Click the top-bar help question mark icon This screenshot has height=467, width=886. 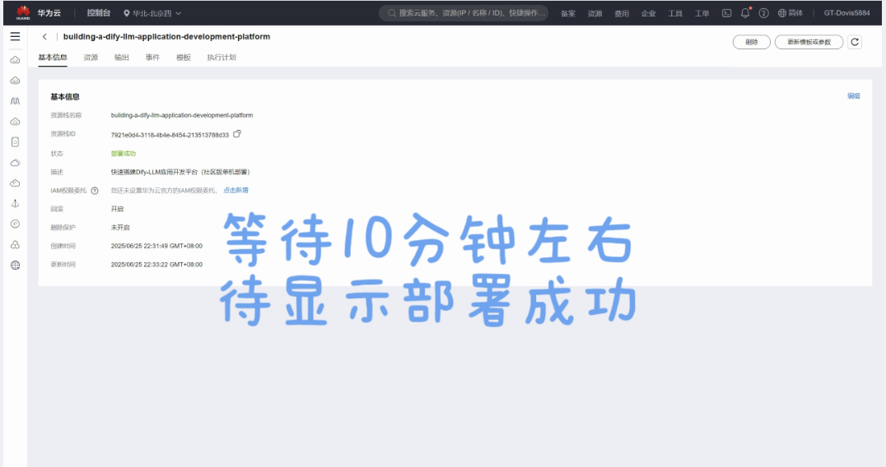(763, 13)
